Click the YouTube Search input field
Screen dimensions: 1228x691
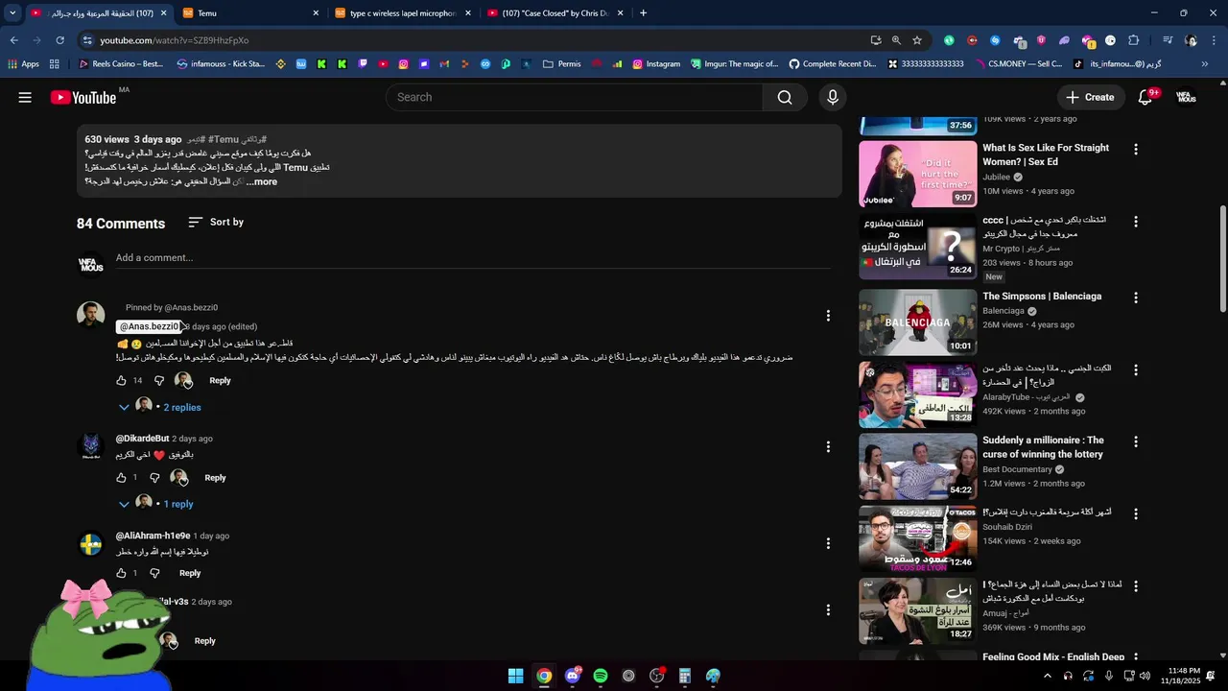[574, 97]
